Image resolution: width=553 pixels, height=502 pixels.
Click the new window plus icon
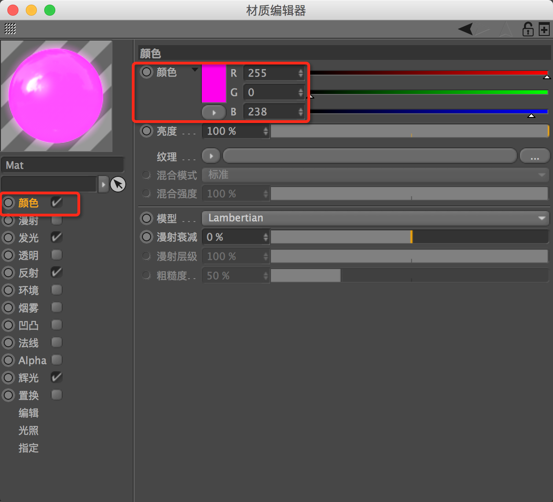pos(544,29)
